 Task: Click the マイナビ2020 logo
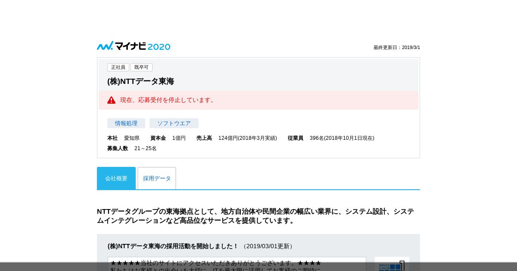pos(134,46)
